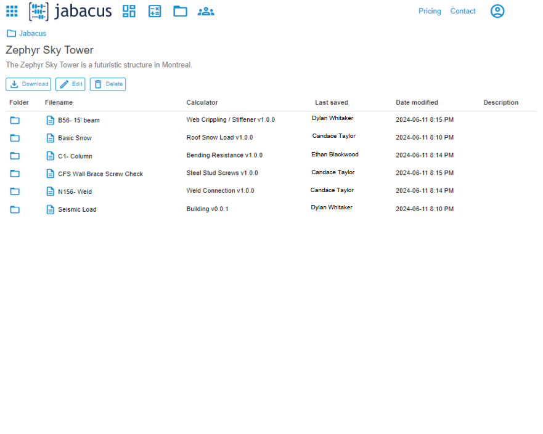This screenshot has width=543, height=434.
Task: Select Roof Snow Load v1.0.0 calculator
Action: click(219, 137)
